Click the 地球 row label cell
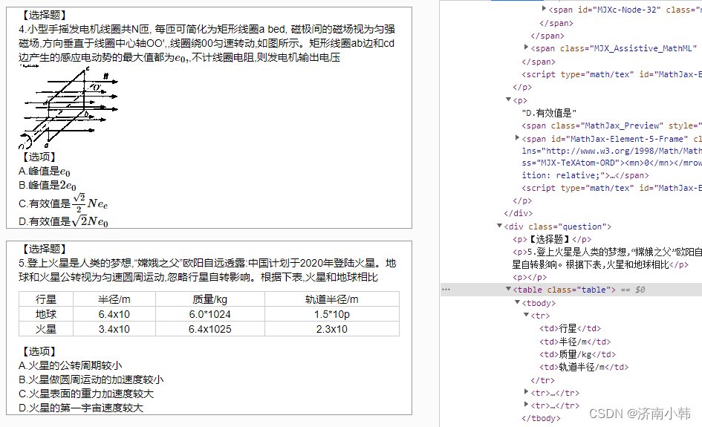Screen dimensions: 702x427 click(45, 314)
